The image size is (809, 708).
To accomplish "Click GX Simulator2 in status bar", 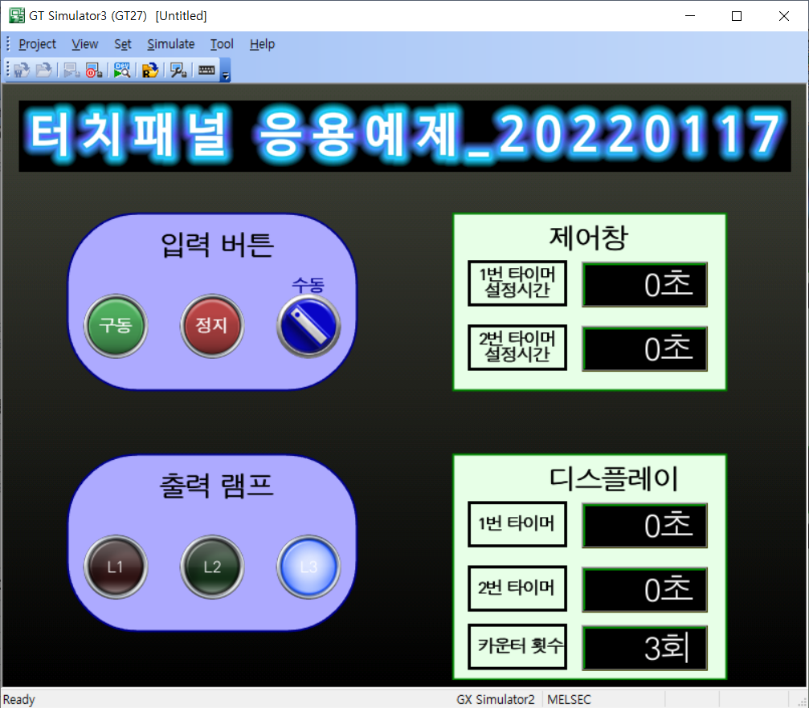I will pyautogui.click(x=496, y=700).
